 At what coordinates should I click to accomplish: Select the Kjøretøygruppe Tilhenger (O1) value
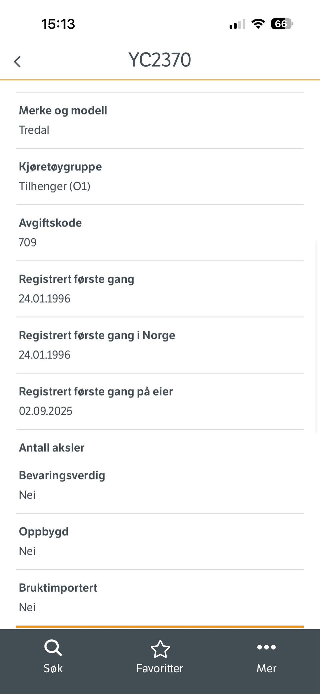pyautogui.click(x=55, y=186)
